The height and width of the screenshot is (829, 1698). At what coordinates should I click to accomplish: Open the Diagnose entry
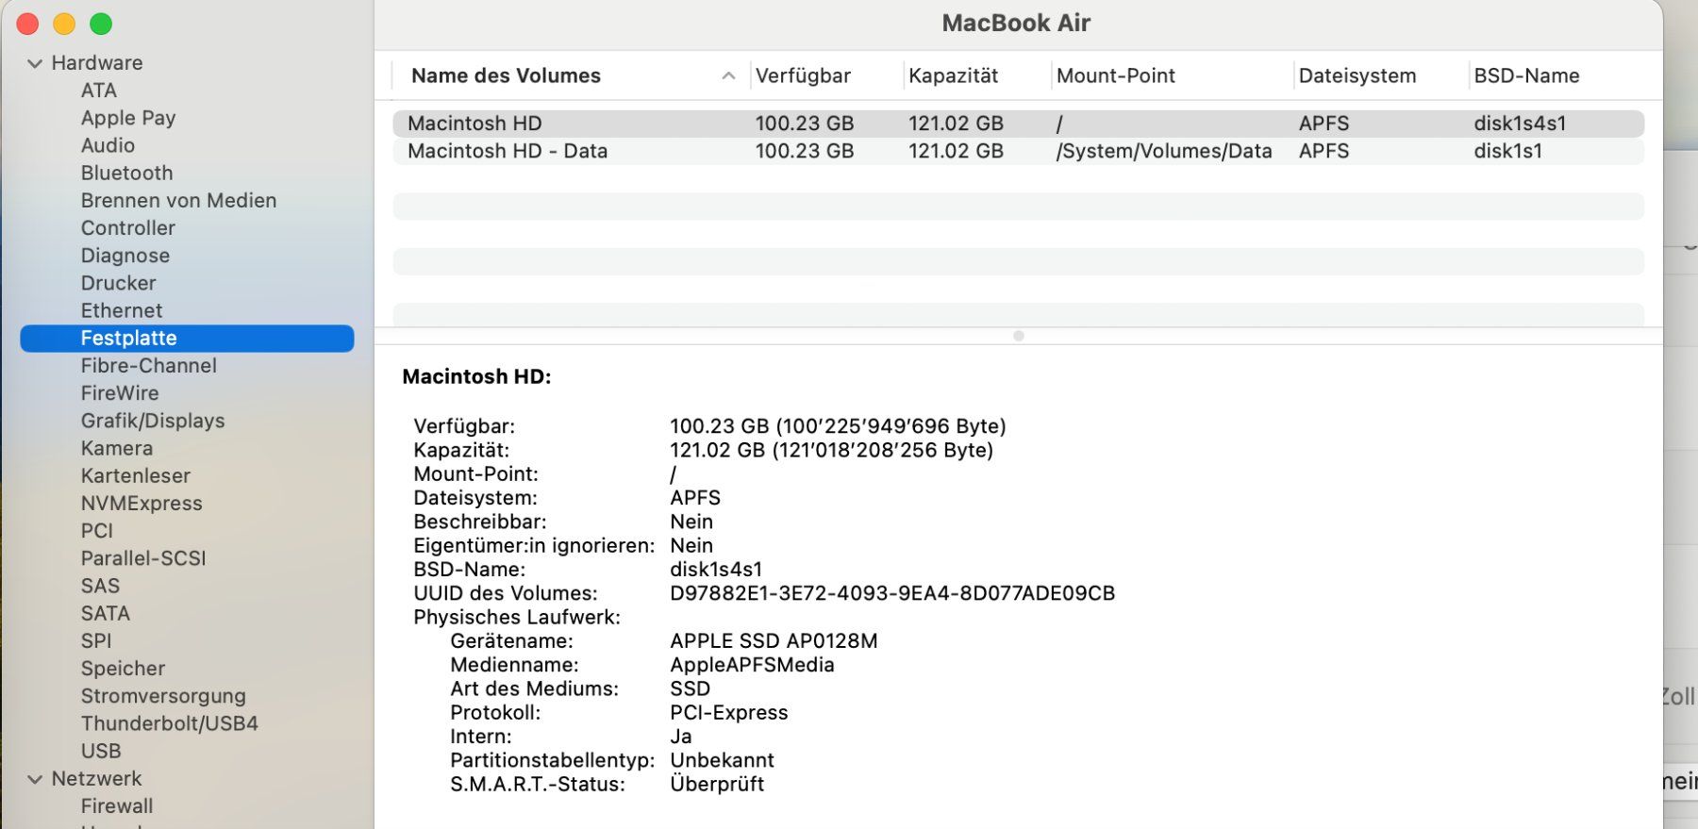[x=125, y=256]
